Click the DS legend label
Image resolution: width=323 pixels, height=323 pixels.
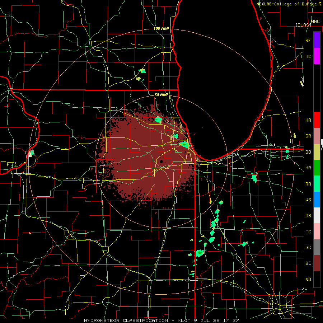[308, 215]
